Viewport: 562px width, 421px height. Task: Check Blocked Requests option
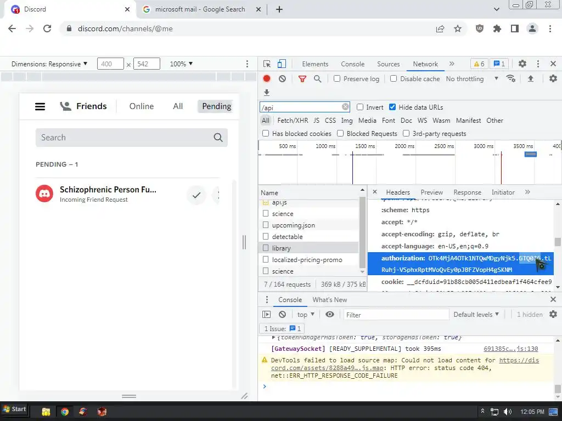(x=340, y=133)
